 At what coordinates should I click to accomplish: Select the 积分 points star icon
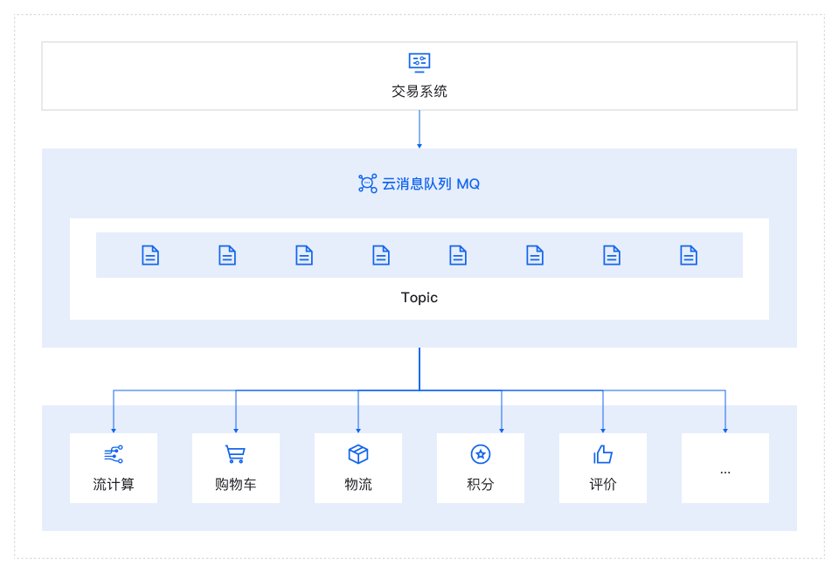[481, 452]
